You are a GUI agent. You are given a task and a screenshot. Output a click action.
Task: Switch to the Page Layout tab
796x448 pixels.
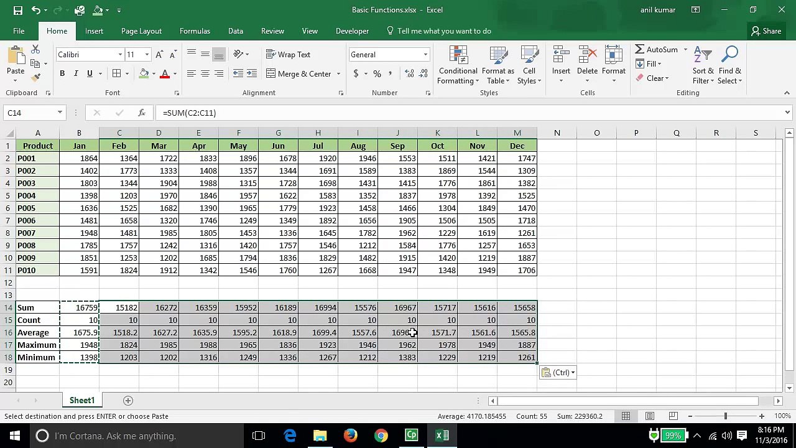[141, 31]
